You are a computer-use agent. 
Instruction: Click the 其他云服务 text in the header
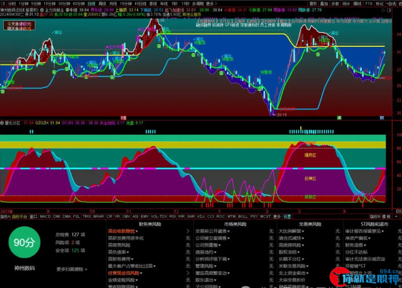coord(192,14)
